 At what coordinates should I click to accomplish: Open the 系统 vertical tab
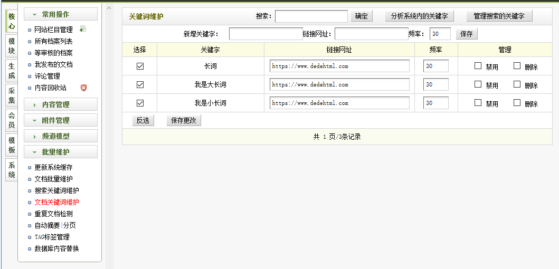pyautogui.click(x=12, y=170)
